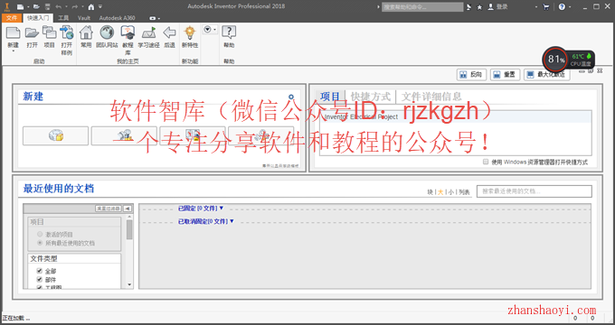Expand the 已固定 [0 文件] section arrow

[222, 208]
